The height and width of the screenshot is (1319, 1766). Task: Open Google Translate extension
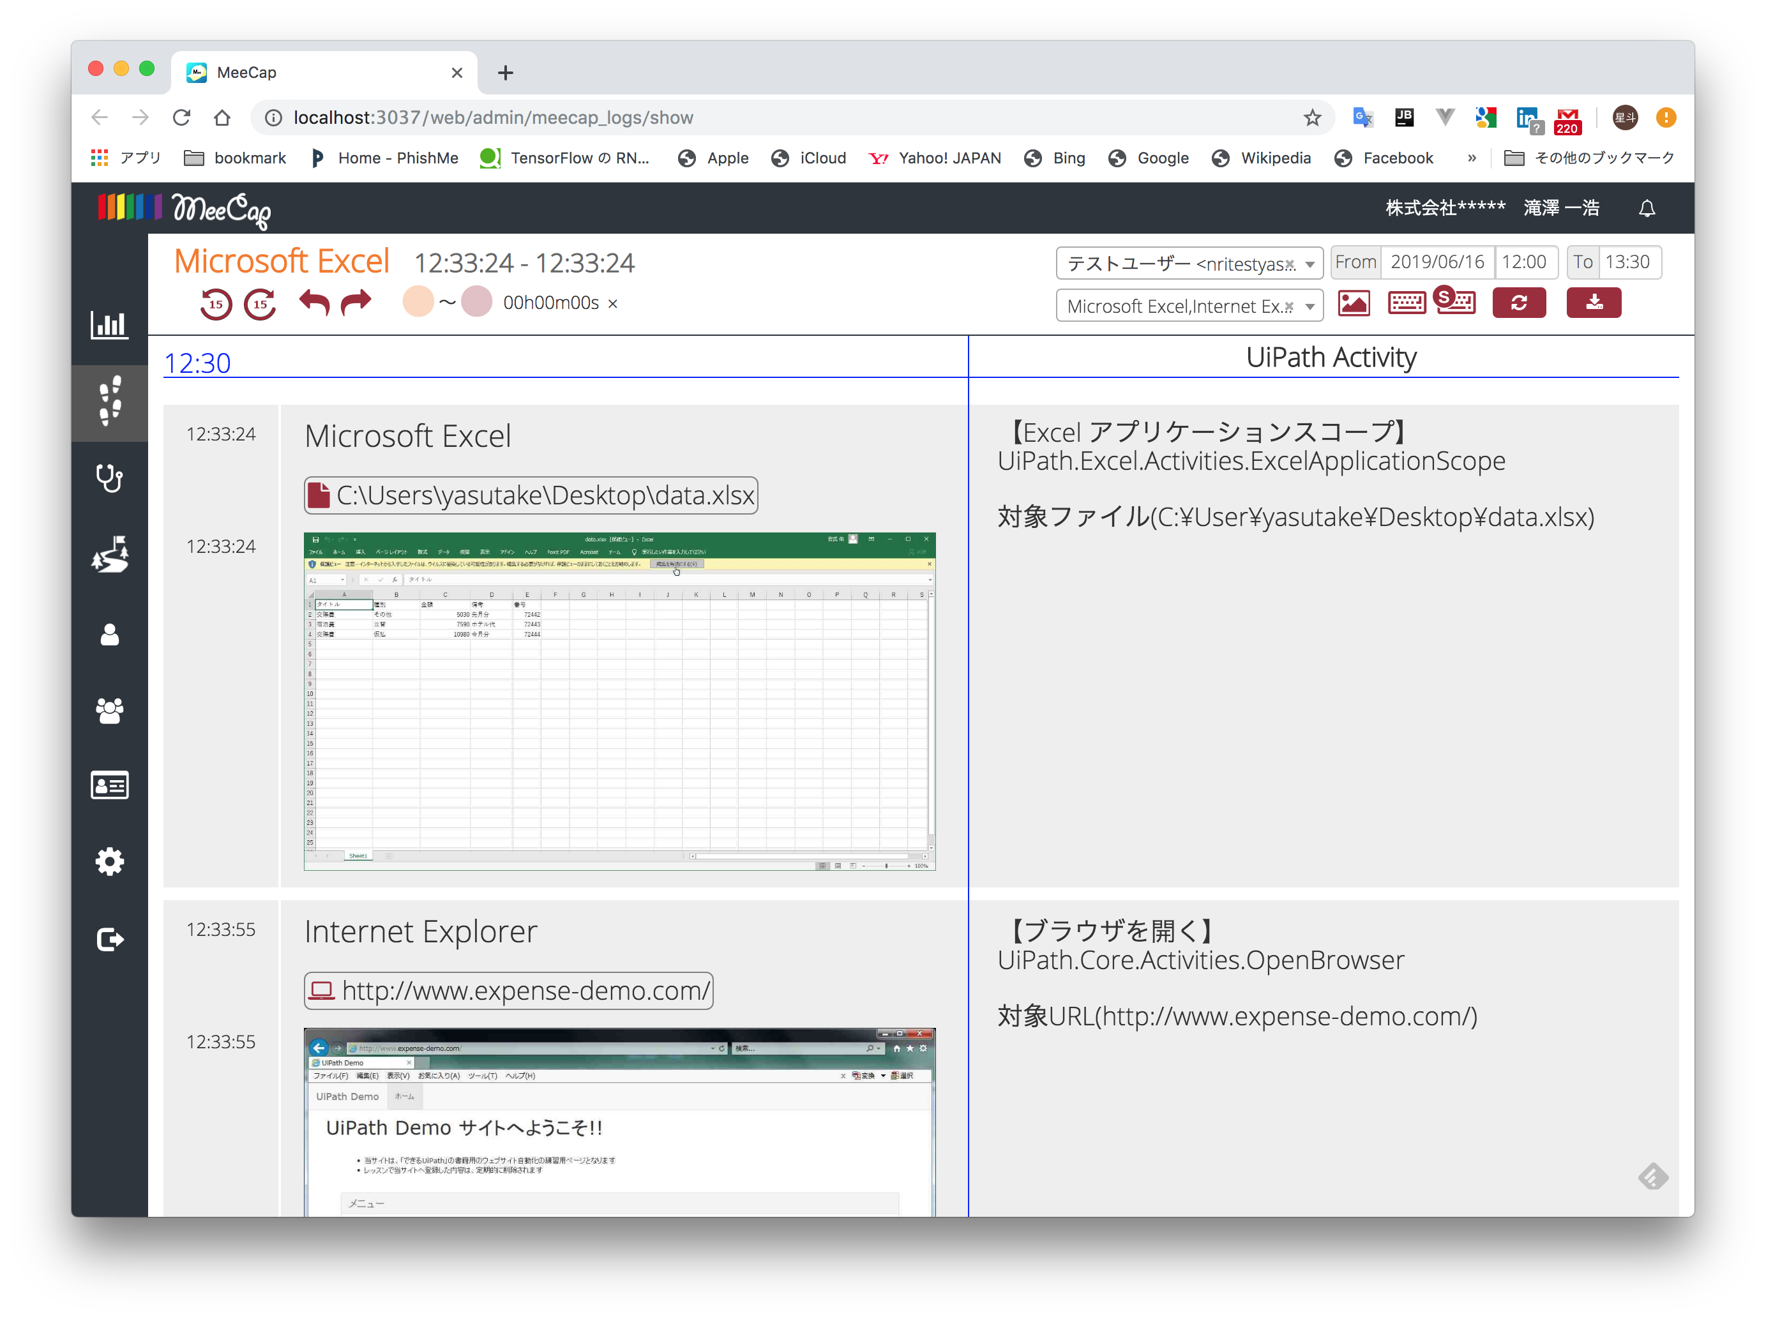pos(1362,118)
